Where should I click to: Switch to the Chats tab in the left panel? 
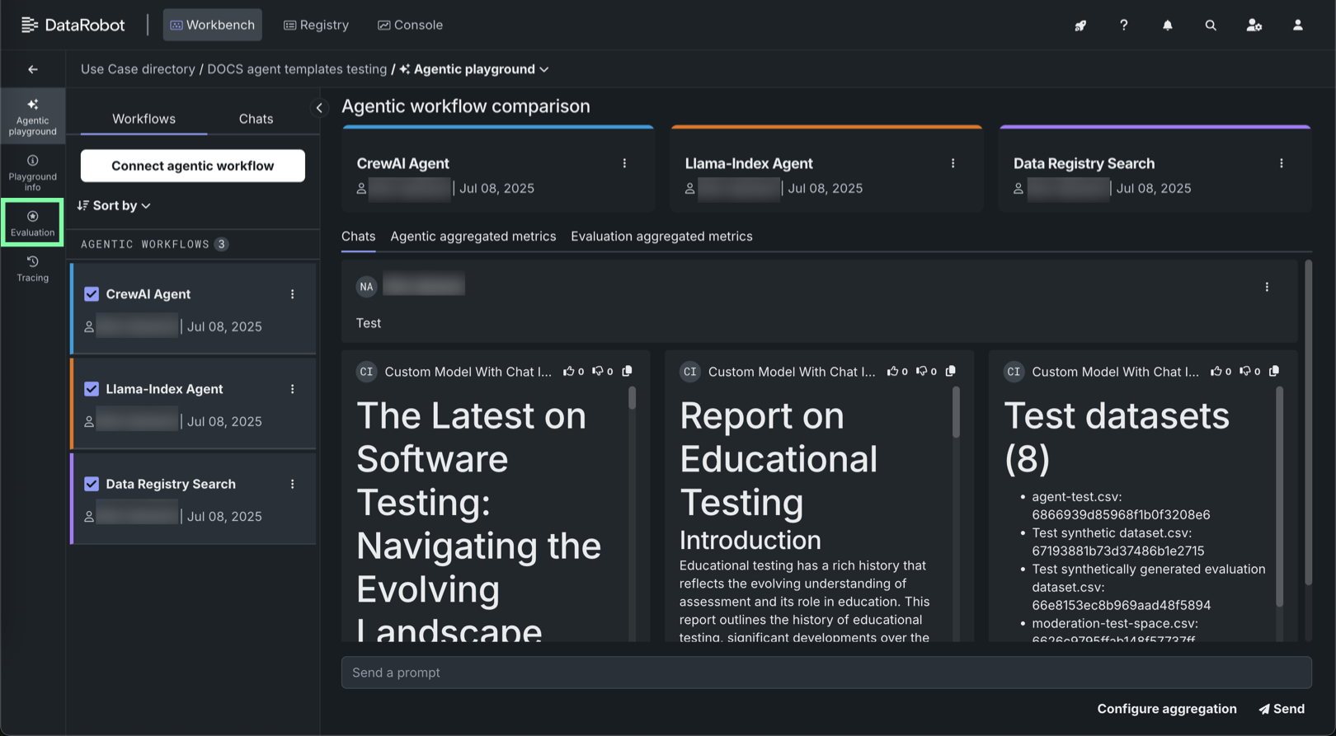pos(256,119)
